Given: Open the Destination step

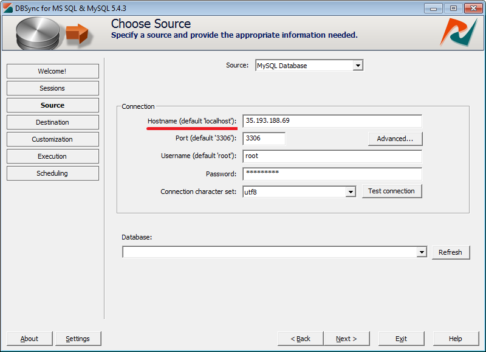Looking at the screenshot, I should point(53,122).
